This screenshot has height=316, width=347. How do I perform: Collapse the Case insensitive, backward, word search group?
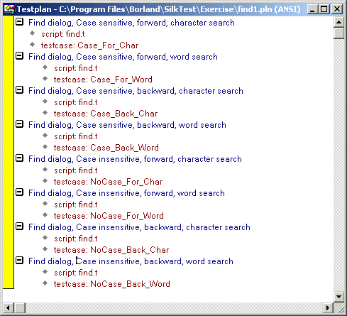click(19, 261)
